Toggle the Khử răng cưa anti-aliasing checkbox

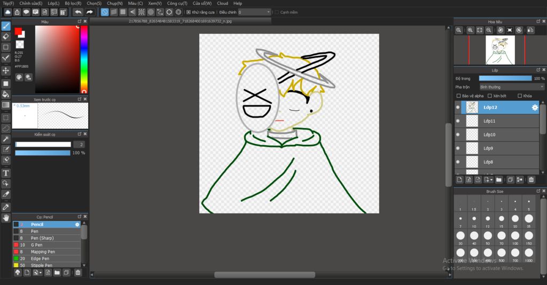[x=189, y=12]
